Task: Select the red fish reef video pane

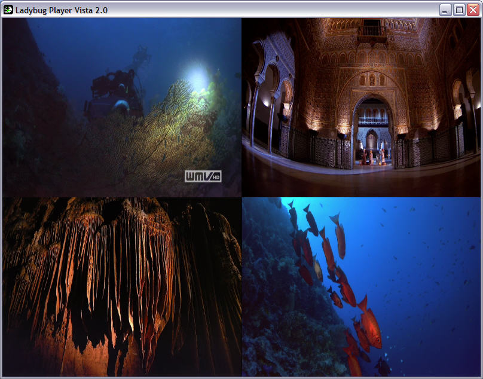Action: click(361, 287)
